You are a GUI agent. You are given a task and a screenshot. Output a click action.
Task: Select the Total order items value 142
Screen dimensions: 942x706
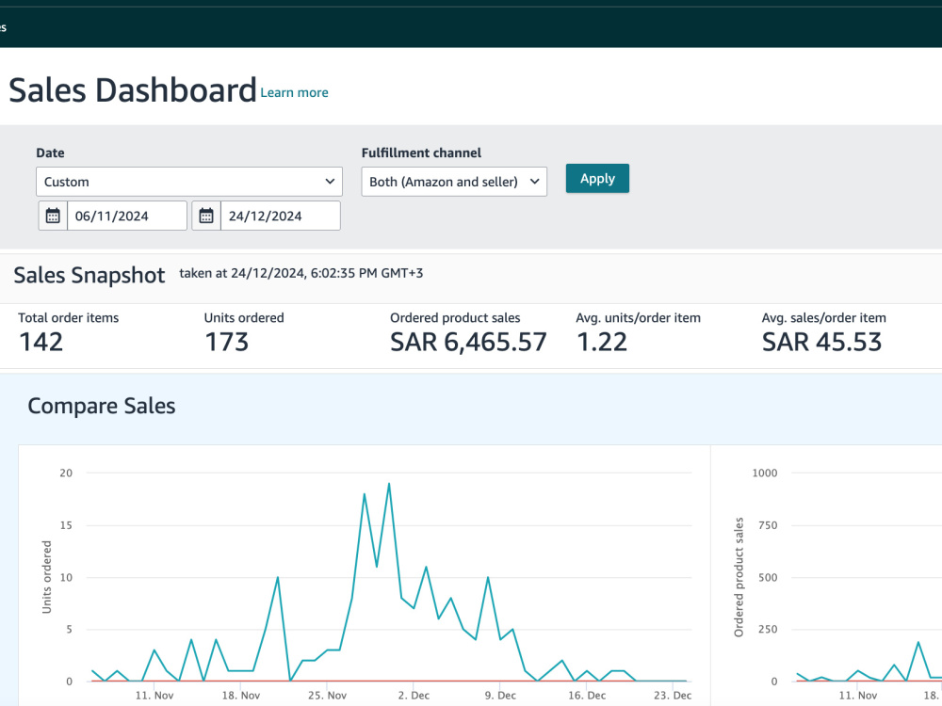tap(41, 343)
